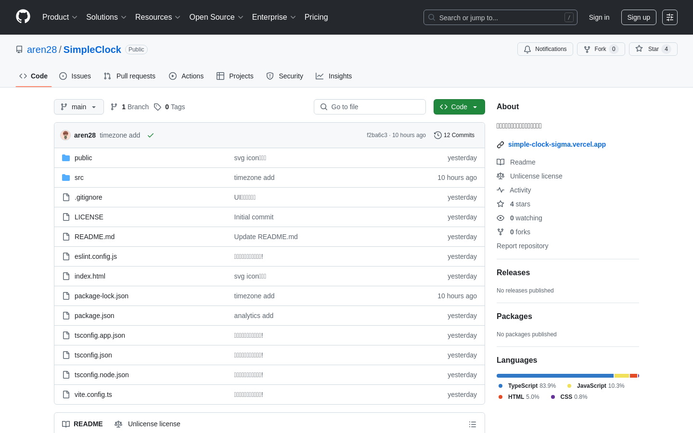The width and height of the screenshot is (693, 433).
Task: Open the Pricing page link
Action: pos(316,17)
